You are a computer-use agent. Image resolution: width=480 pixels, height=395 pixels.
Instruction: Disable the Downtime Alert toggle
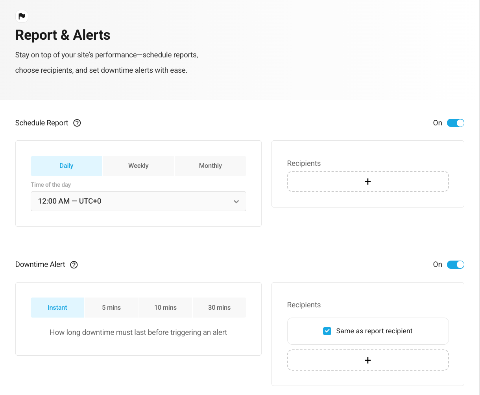click(x=455, y=265)
